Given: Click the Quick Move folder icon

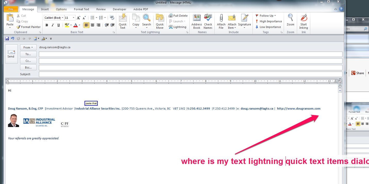Looking at the screenshot, I should pyautogui.click(x=160, y=18).
